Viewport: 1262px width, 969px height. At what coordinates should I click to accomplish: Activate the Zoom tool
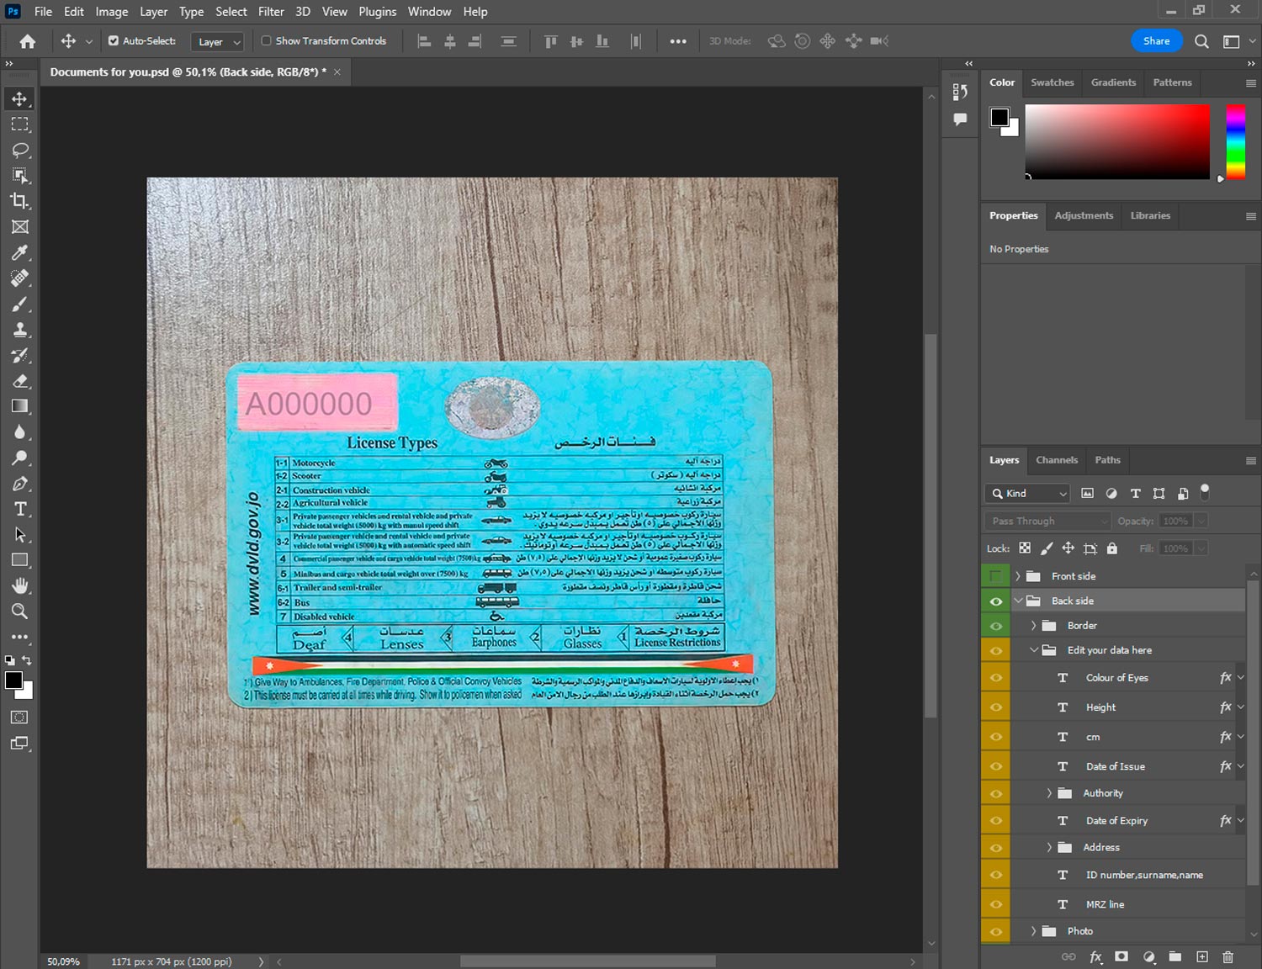click(20, 612)
